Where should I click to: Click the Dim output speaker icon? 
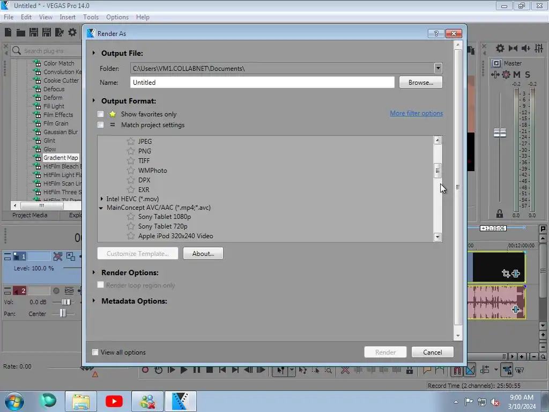(x=526, y=48)
